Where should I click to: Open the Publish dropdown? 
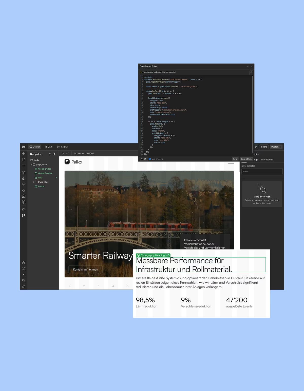276,147
